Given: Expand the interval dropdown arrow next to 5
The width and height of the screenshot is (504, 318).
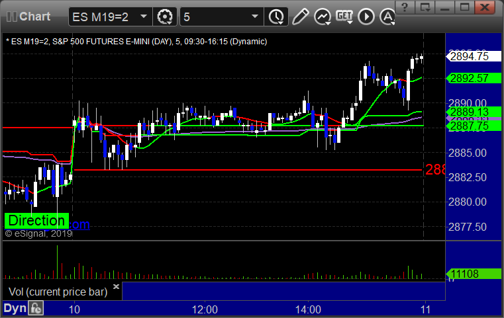Looking at the screenshot, I should pyautogui.click(x=254, y=17).
